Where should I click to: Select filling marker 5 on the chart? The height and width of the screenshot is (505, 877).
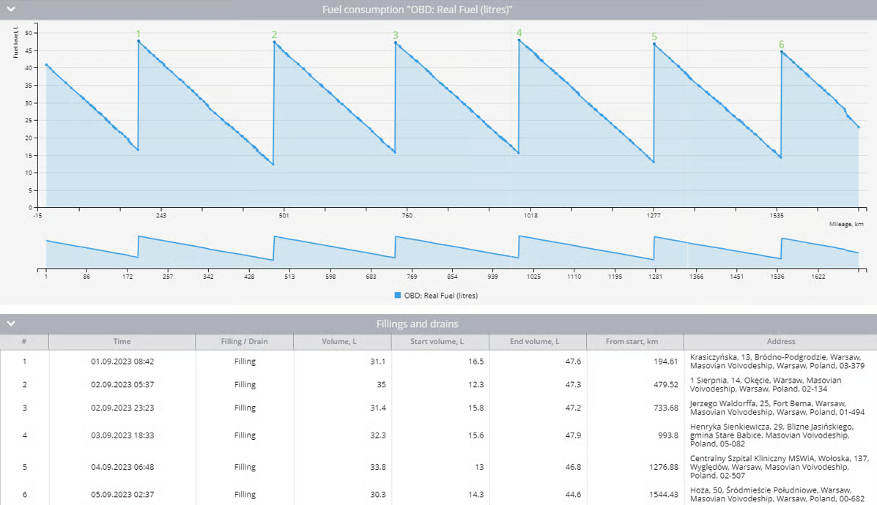tap(654, 37)
